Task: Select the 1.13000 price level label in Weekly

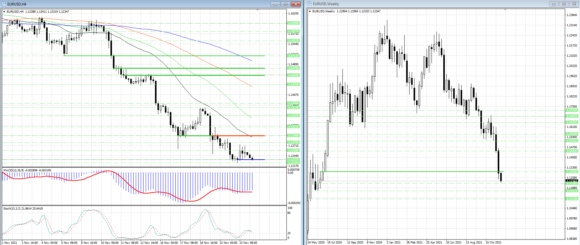Action: [x=572, y=172]
